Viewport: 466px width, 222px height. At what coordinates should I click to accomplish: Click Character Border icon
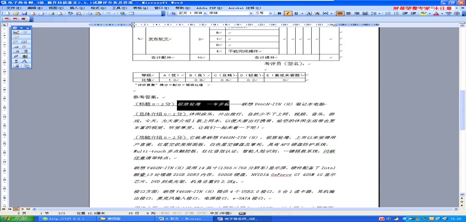point(309,14)
